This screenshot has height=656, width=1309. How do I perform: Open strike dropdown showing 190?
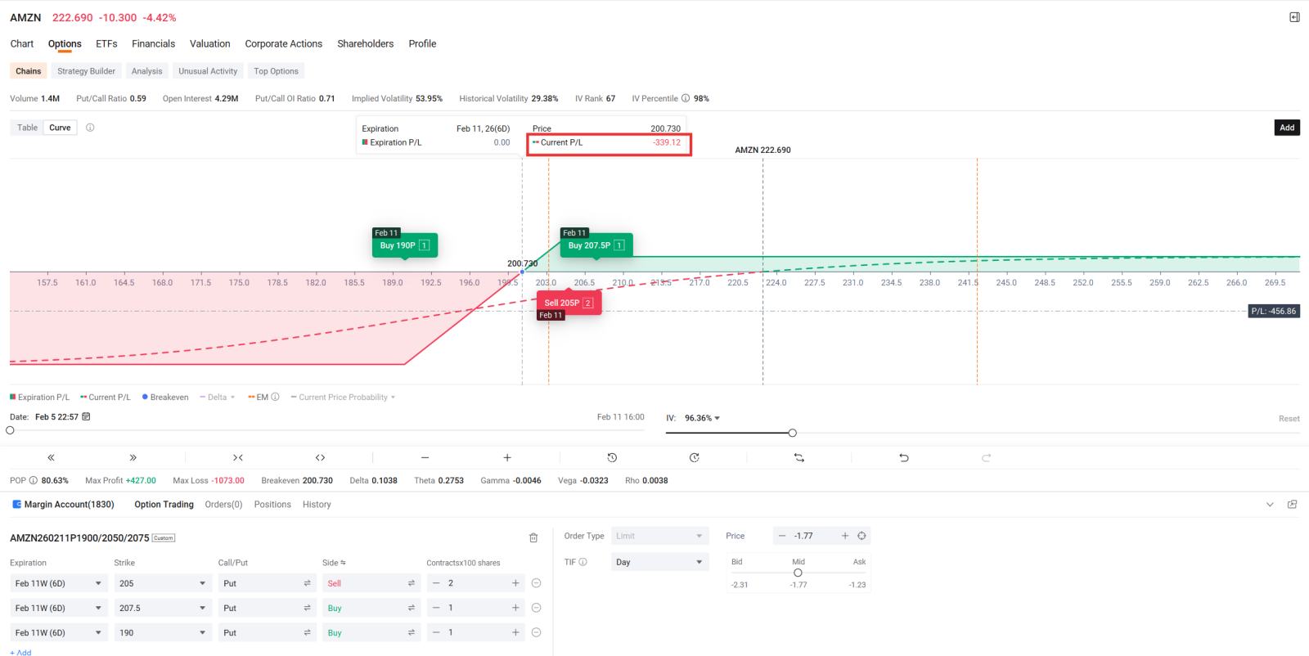coord(162,632)
